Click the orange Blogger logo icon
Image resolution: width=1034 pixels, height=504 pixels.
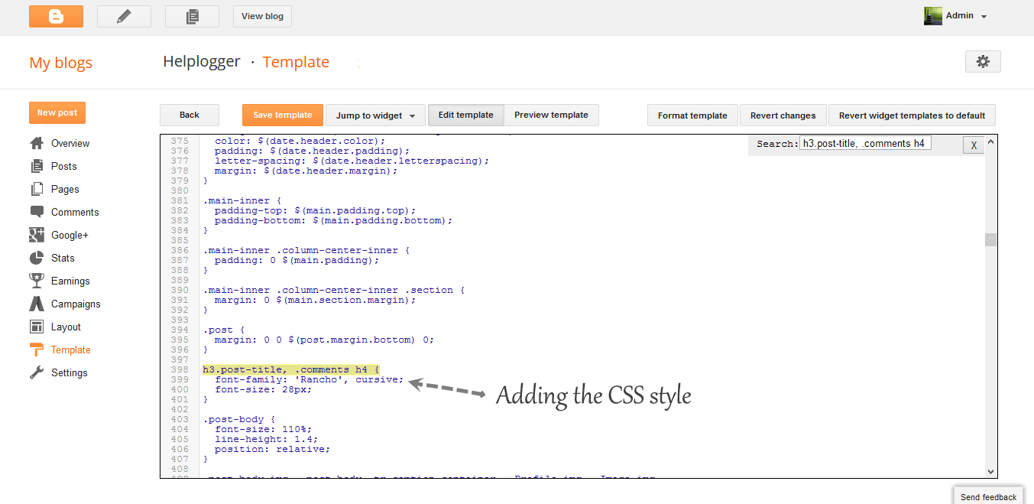point(56,16)
